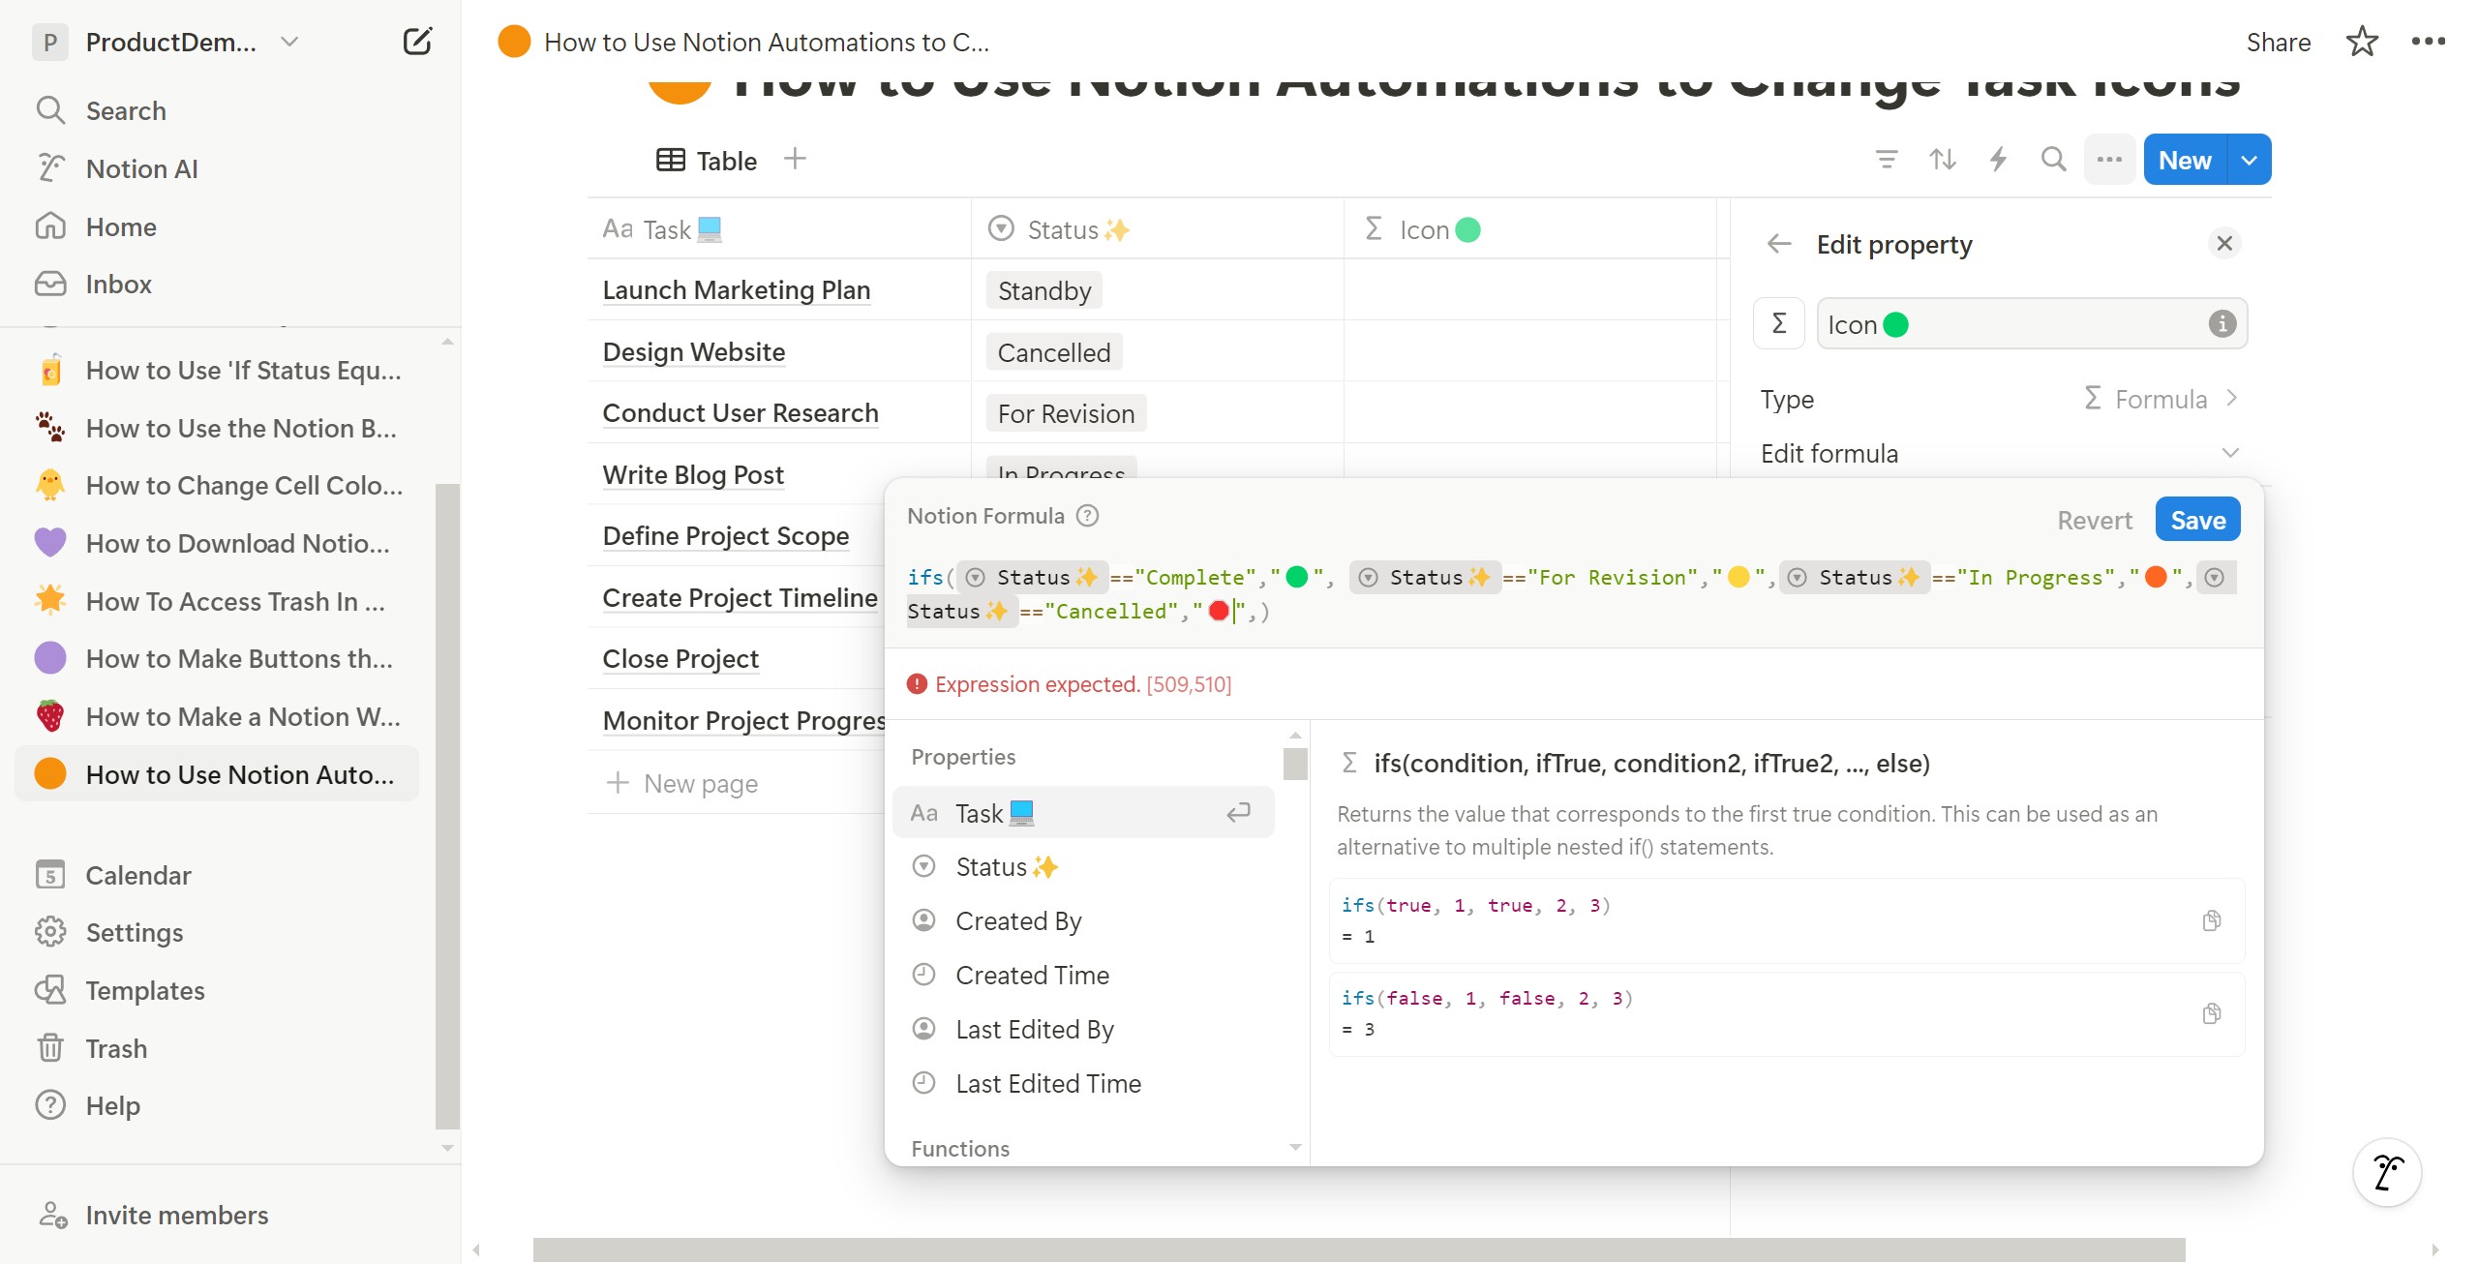Add a New page row
Screen dimensions: 2479x1264
682,783
